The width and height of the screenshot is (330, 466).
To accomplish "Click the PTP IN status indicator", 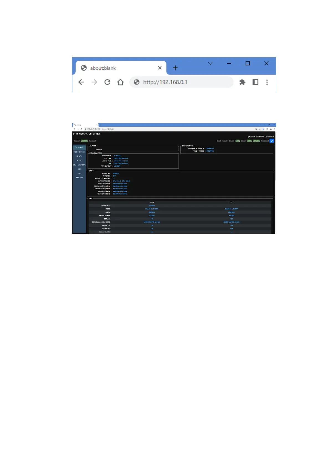I will (x=232, y=141).
